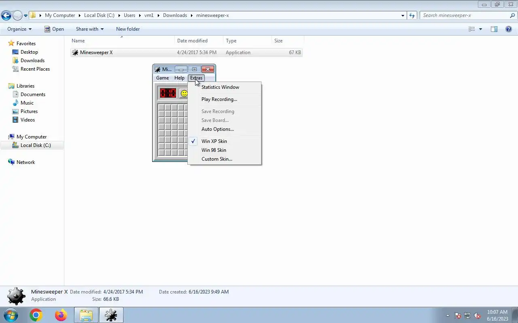The height and width of the screenshot is (323, 518).
Task: Click the Minesweeper X application file icon
Action: tap(75, 52)
